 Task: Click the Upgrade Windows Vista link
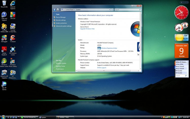pyautogui.click(x=87, y=29)
